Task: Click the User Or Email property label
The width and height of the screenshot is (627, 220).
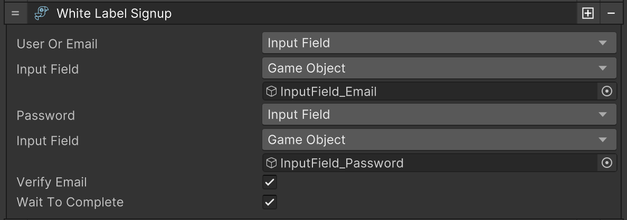Action: 57,44
